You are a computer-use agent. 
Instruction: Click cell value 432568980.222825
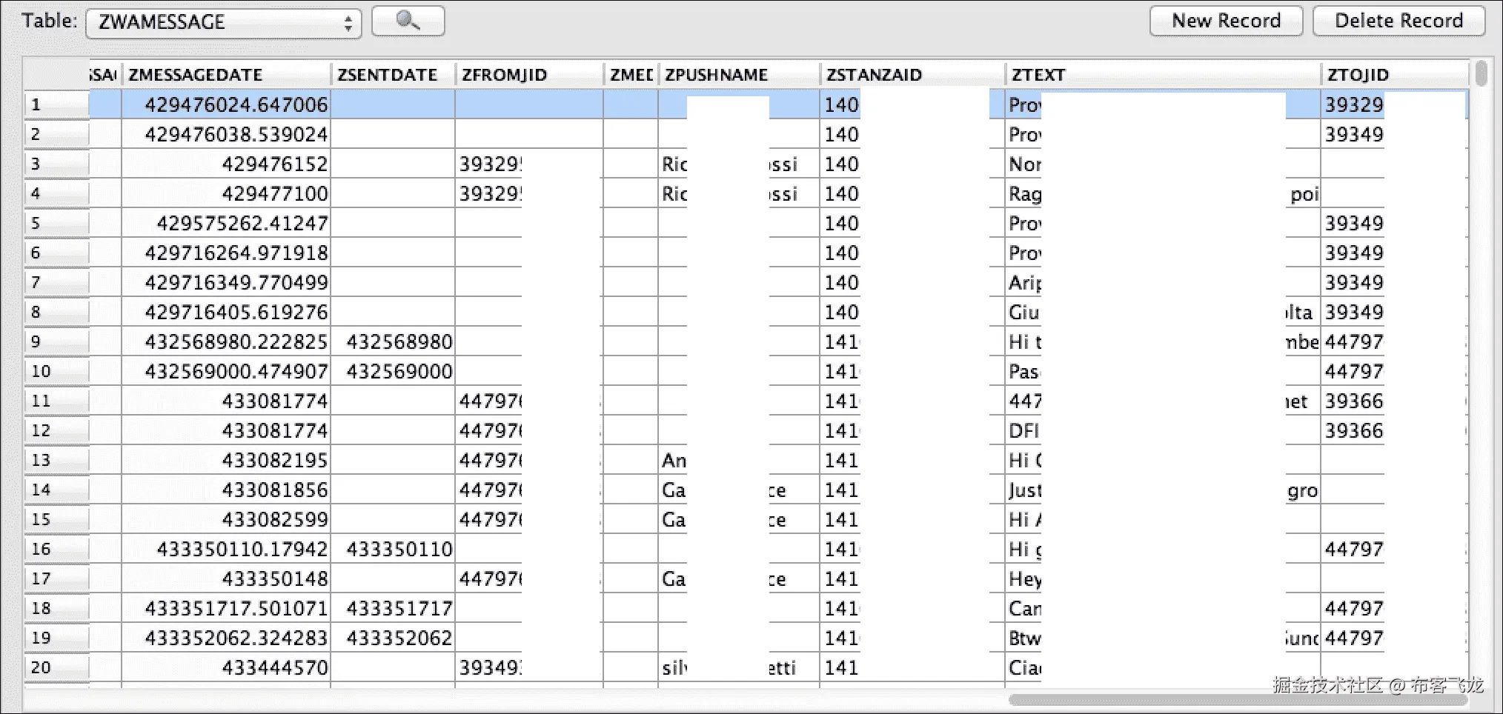point(226,341)
